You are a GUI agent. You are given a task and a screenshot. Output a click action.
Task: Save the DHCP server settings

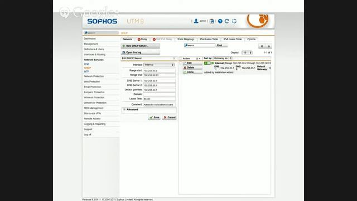pyautogui.click(x=155, y=117)
